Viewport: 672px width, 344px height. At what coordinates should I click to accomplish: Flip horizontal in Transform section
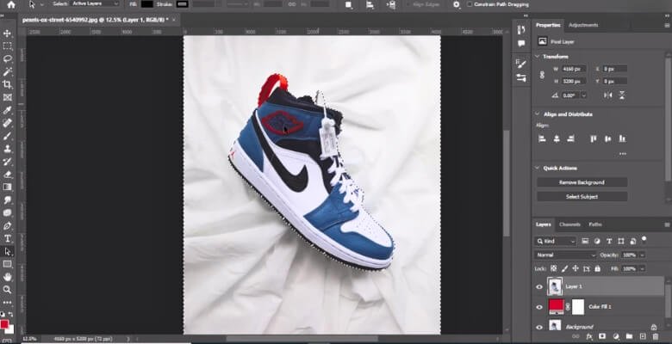607,95
